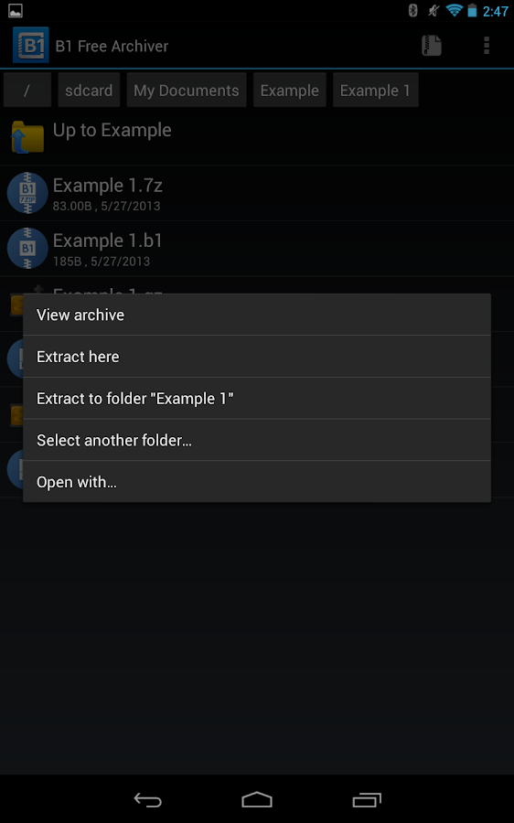Navigate to My Documents breadcrumb

pyautogui.click(x=187, y=91)
